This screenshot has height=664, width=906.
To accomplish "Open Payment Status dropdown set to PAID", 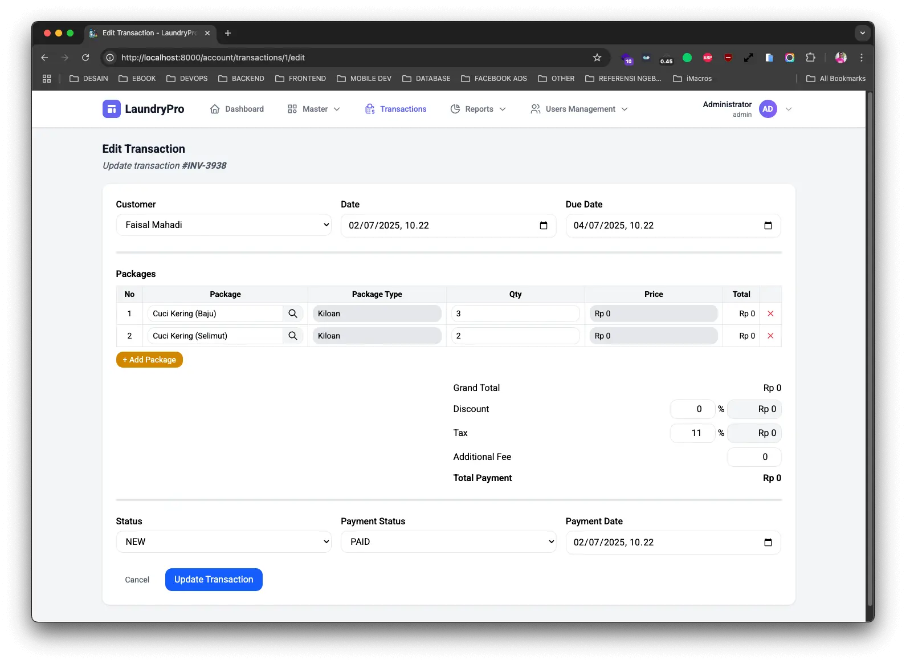I will coord(448,542).
